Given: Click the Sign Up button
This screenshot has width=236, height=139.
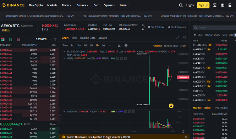Looking at the screenshot, I should [203, 5].
